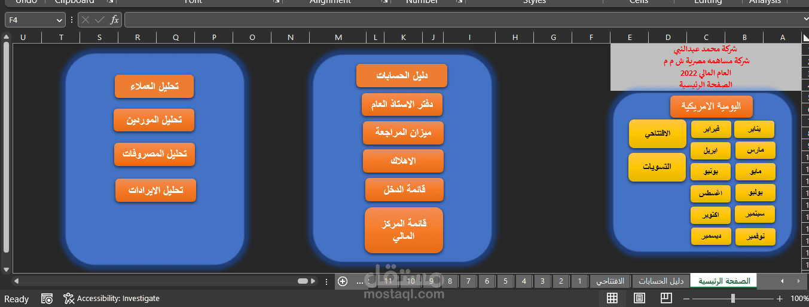Click the يناير month button
Viewport: 809px width, 307px height.
755,129
